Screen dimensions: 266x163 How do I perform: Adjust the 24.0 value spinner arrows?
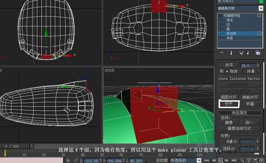coord(258,65)
